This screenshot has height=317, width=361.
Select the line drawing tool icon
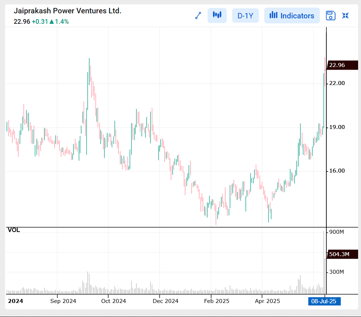[x=198, y=15]
